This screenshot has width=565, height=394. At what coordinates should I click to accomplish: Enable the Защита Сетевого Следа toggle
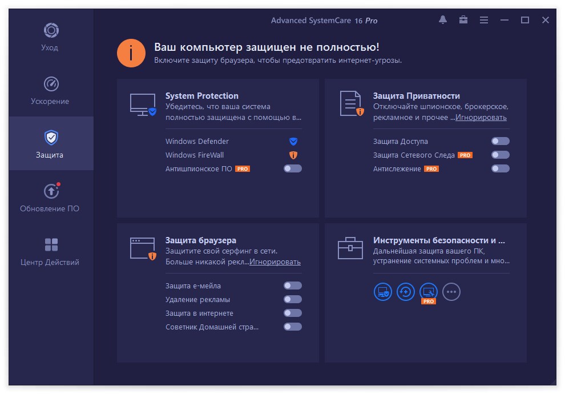point(501,155)
